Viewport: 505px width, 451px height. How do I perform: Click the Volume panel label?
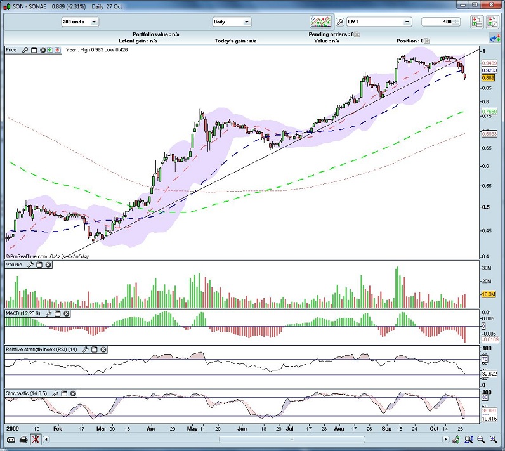[14, 265]
